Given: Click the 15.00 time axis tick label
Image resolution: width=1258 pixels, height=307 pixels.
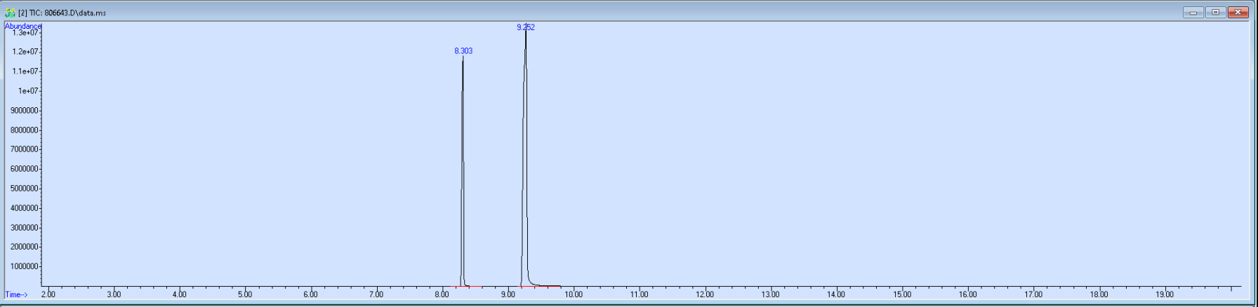Looking at the screenshot, I should tap(902, 295).
